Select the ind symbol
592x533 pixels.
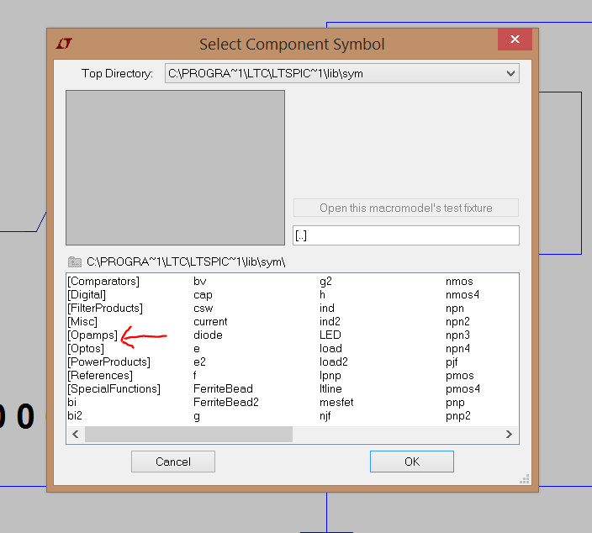click(327, 309)
